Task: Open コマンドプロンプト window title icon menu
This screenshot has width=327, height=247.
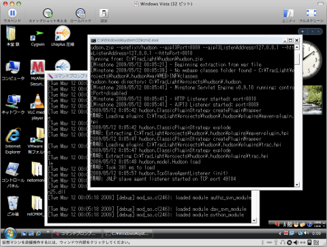Action: [x=50, y=76]
